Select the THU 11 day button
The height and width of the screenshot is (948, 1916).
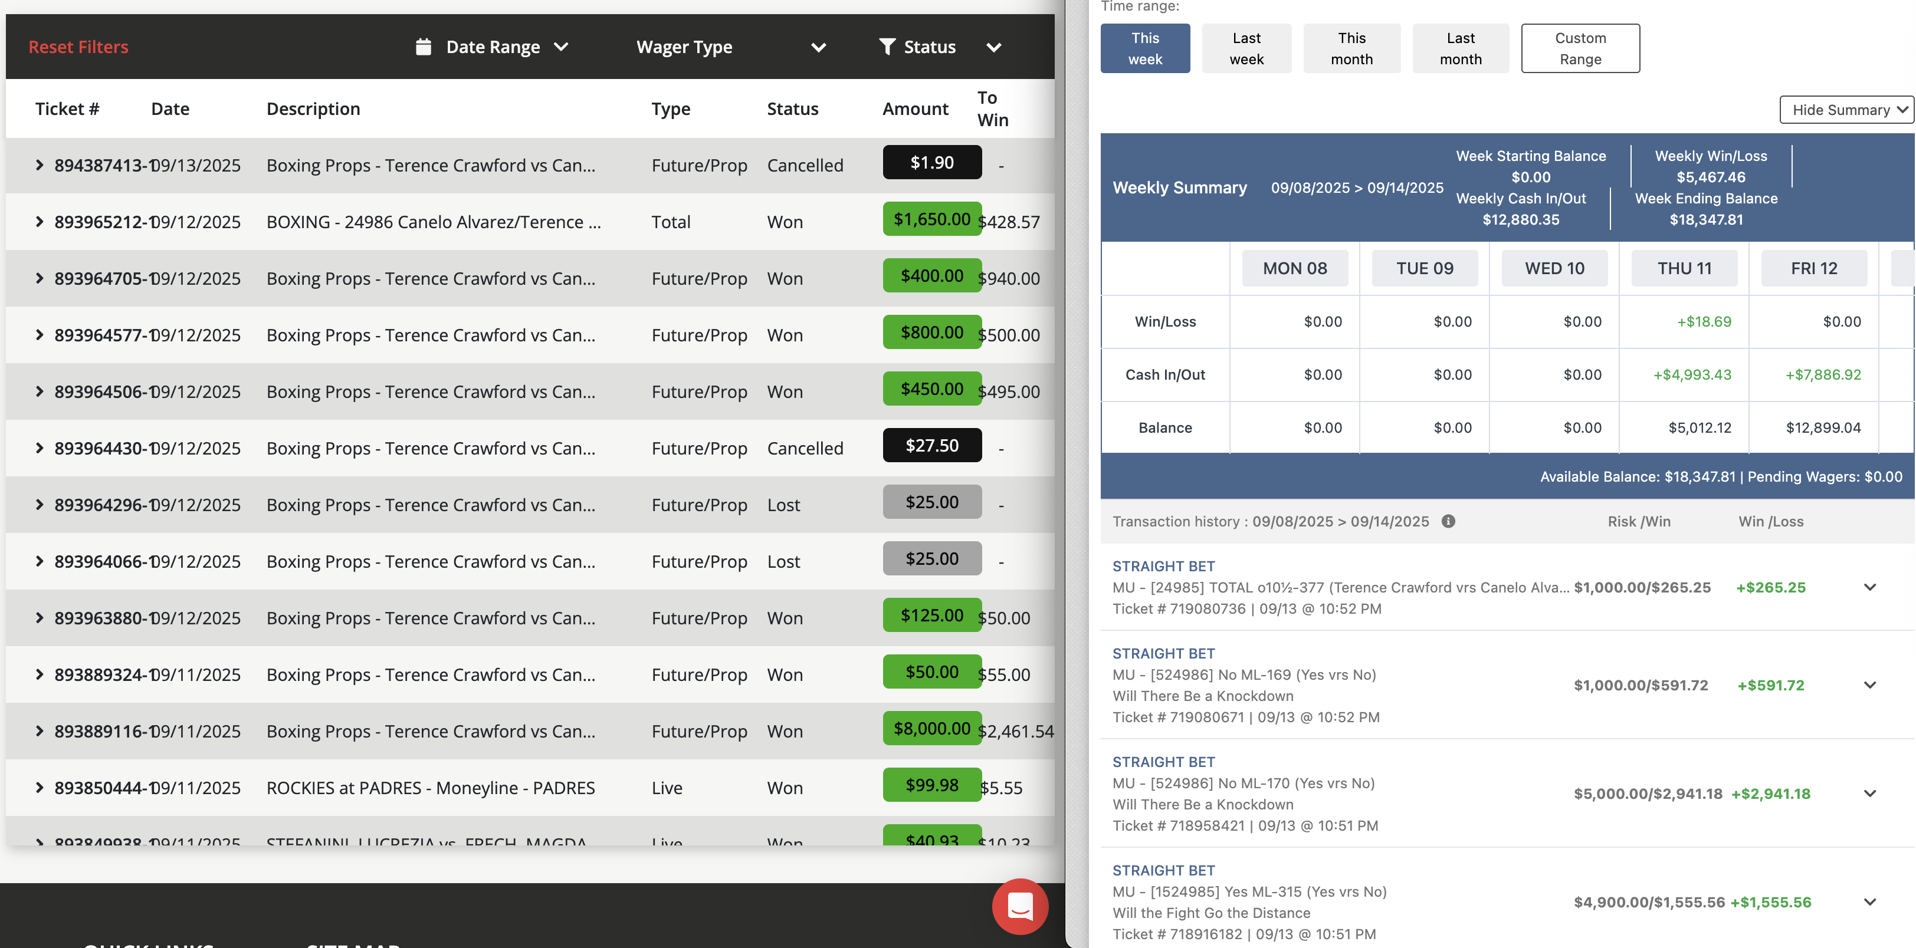click(1684, 268)
